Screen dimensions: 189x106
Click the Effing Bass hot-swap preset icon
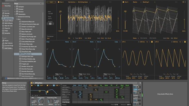click(138, 83)
